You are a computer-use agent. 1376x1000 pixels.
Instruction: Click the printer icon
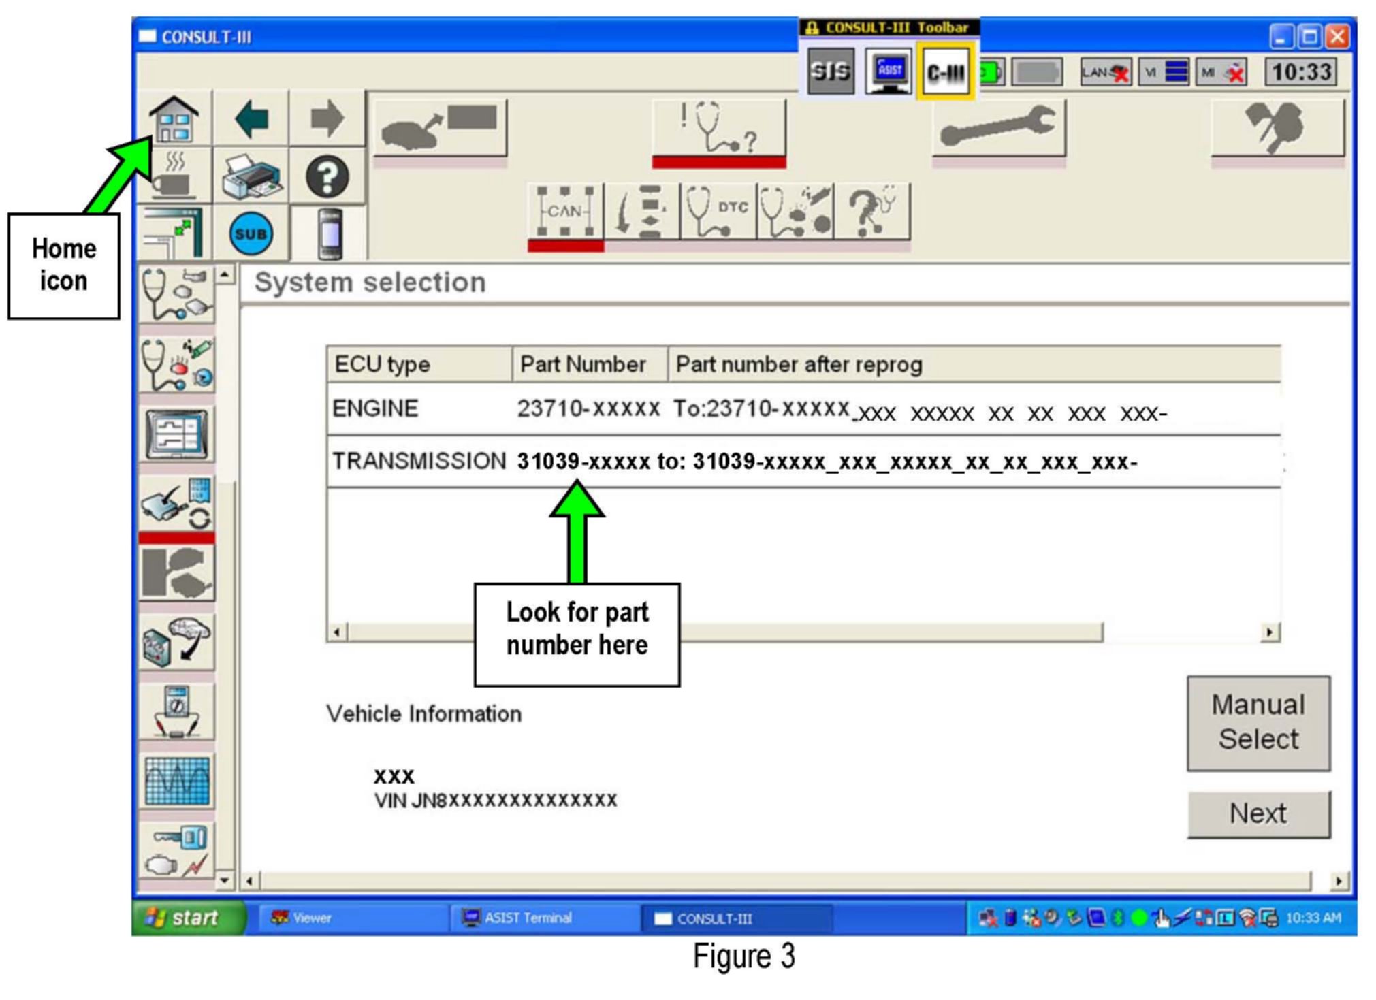click(x=251, y=177)
